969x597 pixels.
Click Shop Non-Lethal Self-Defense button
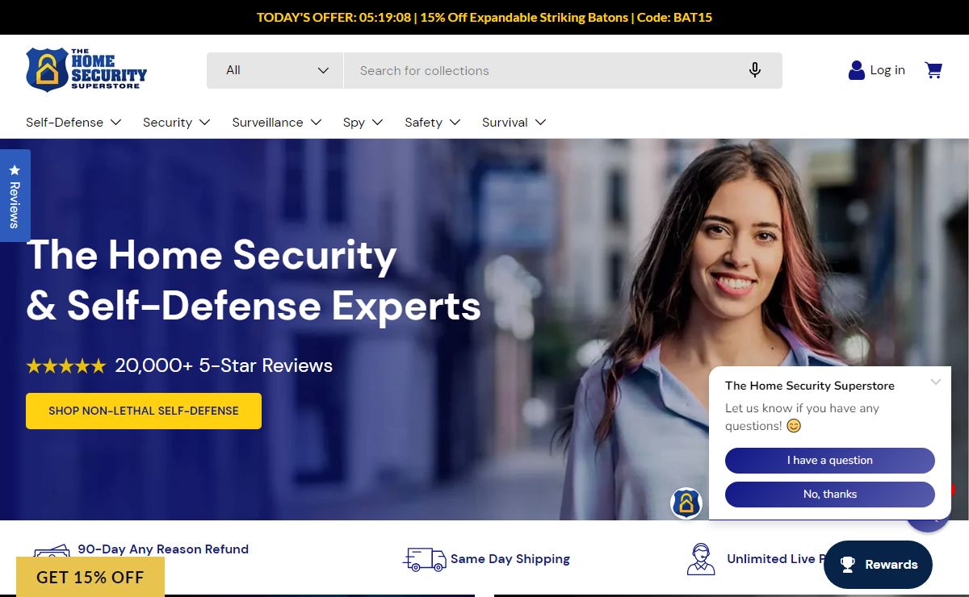[x=144, y=411]
